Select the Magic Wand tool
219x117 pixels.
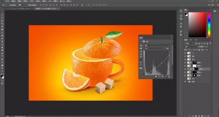[x=2, y=21]
